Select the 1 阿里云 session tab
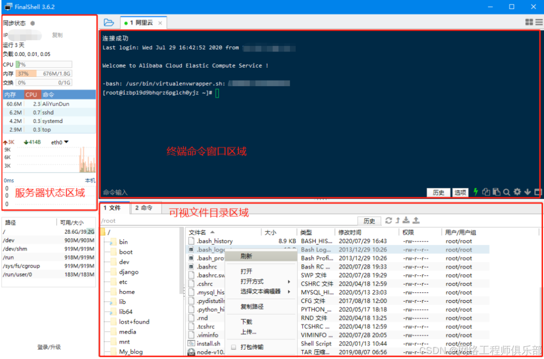The width and height of the screenshot is (544, 359). (143, 23)
